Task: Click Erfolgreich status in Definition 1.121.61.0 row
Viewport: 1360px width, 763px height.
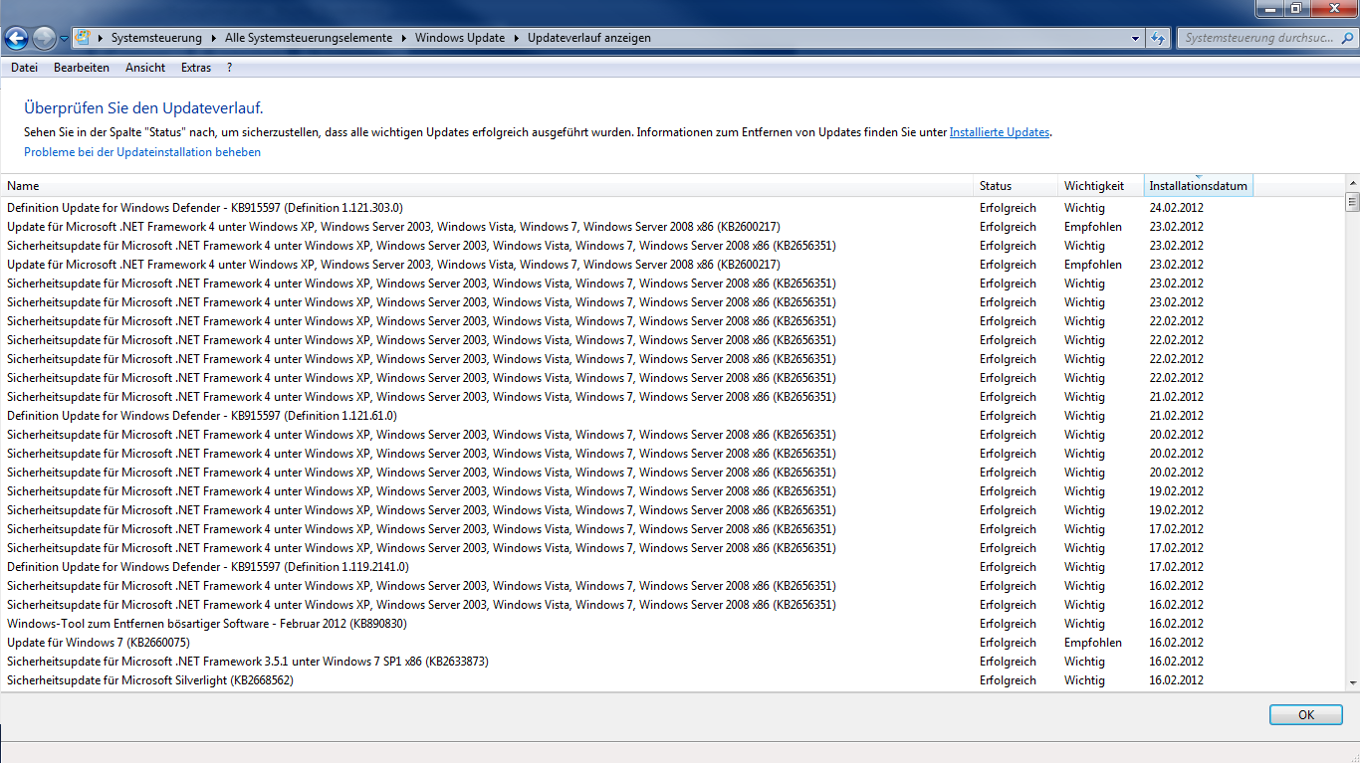Action: coord(1008,416)
